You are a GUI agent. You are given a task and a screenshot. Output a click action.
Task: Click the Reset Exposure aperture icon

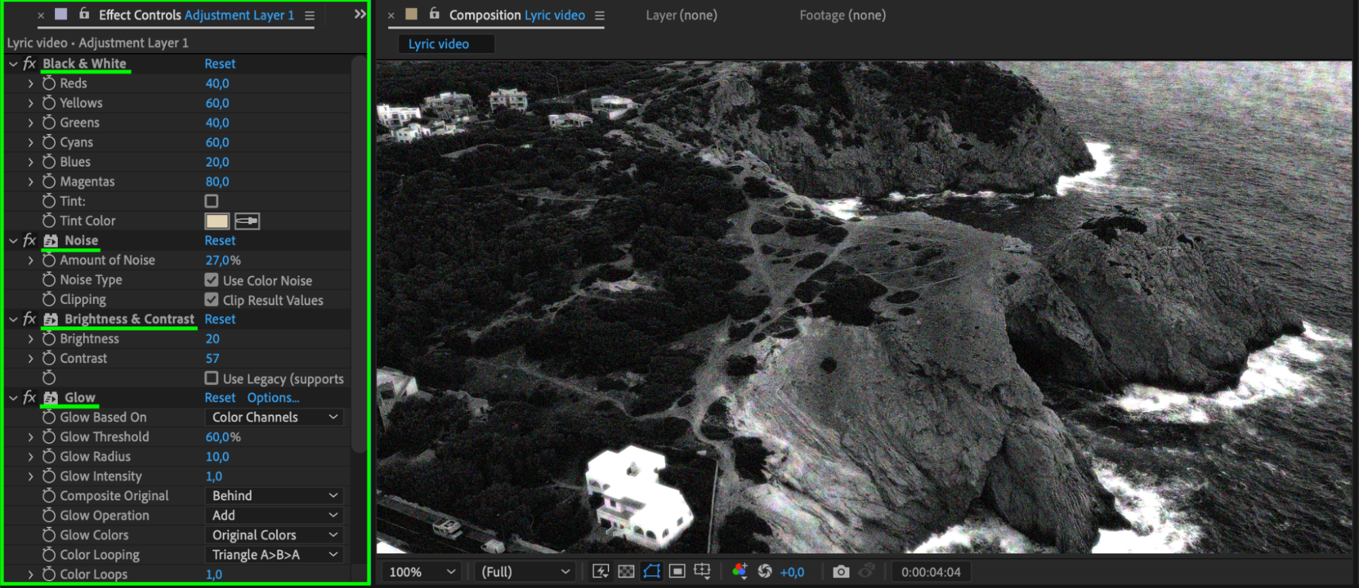click(765, 572)
